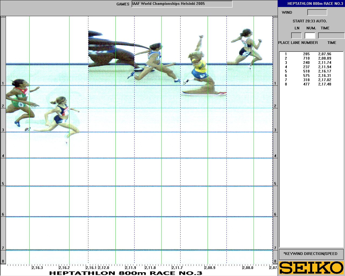Select the NUM. entry box
The image size is (345, 276).
click(310, 36)
